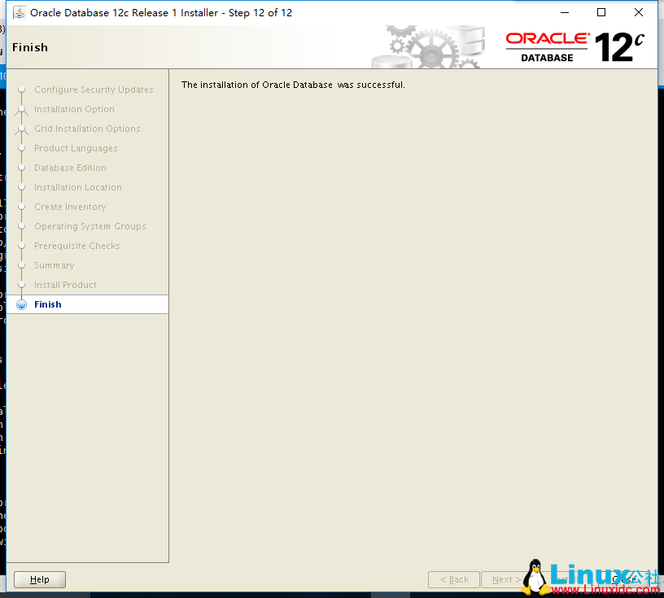
Task: Select the Configure Security Updates step
Action: pos(94,89)
